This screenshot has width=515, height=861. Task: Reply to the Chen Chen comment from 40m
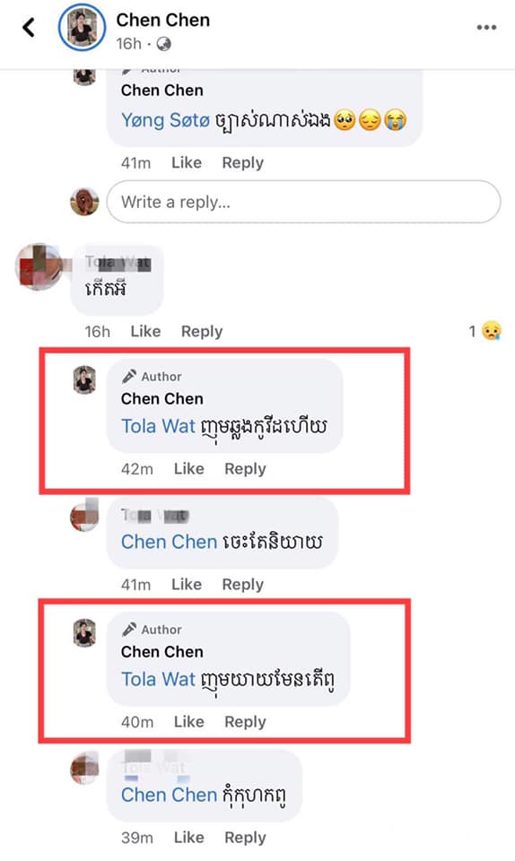(x=245, y=721)
